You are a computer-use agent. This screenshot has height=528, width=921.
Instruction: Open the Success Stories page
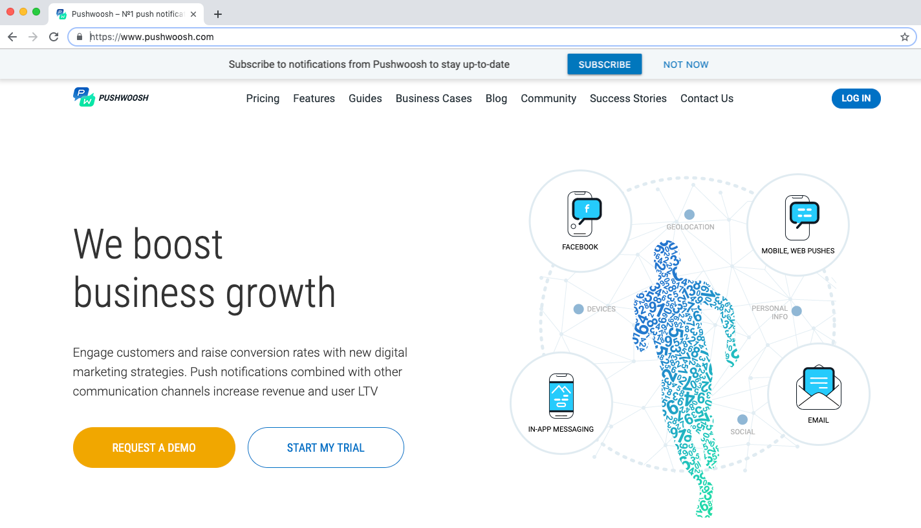tap(627, 98)
